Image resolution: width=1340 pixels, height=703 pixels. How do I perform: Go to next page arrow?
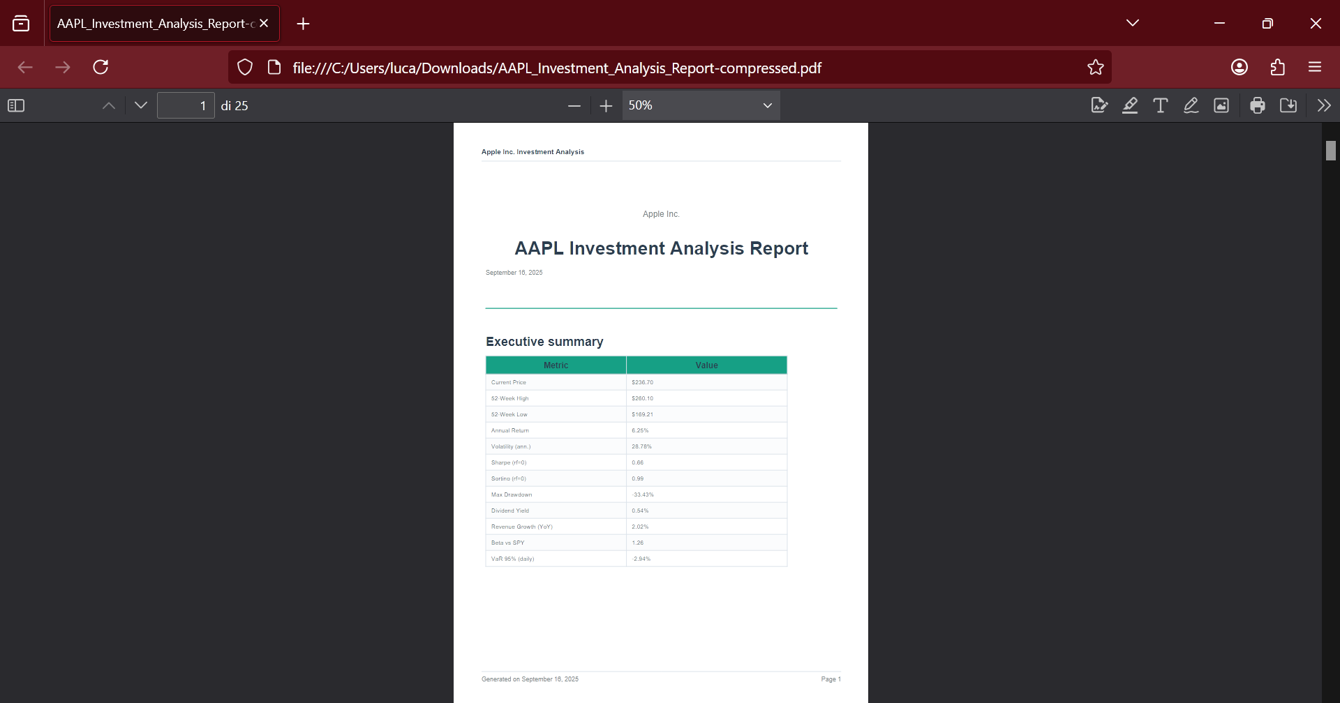tap(141, 105)
